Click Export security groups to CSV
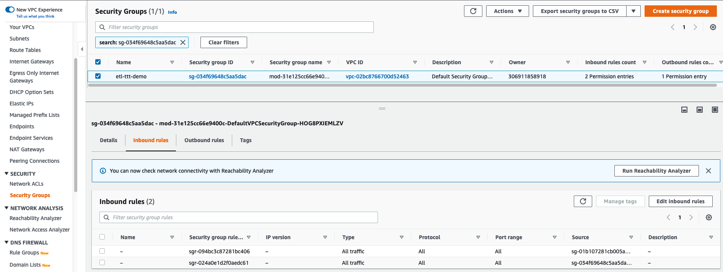Viewport: 723px width, 272px height. tap(580, 11)
